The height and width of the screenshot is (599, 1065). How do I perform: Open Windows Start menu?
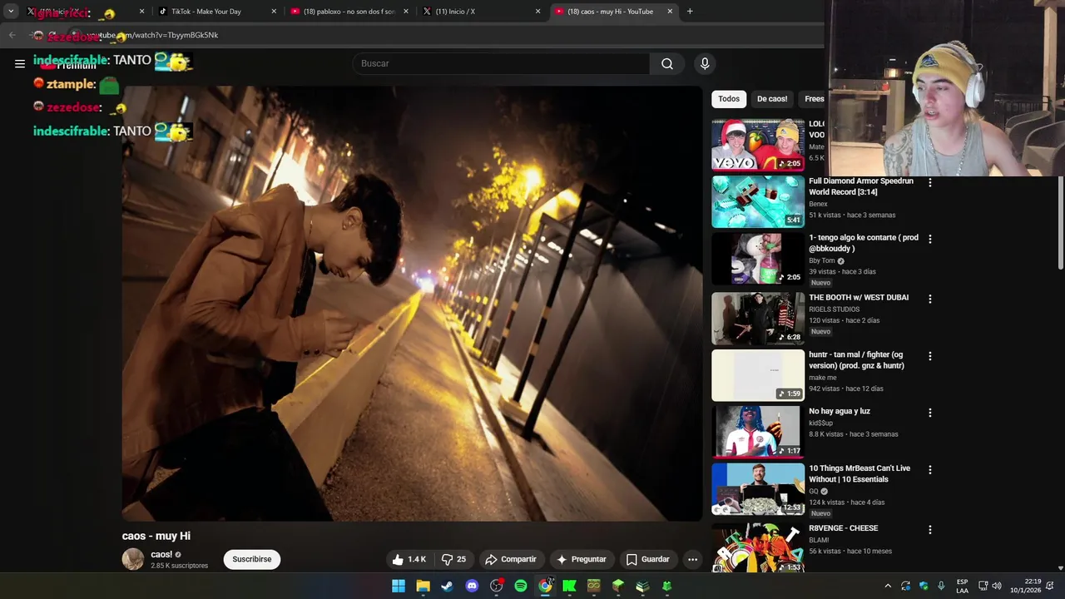click(399, 586)
